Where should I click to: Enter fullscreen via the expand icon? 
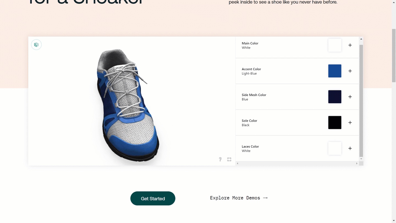[229, 159]
